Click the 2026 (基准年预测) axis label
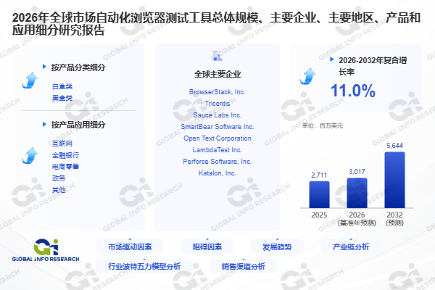 [x=357, y=219]
